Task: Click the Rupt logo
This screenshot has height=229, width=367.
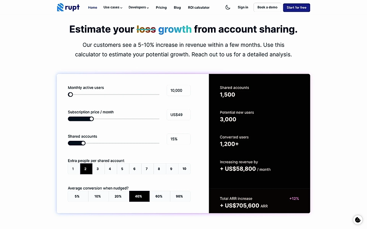Action: (68, 7)
